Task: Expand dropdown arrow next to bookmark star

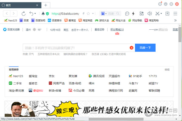Action: pos(92,14)
